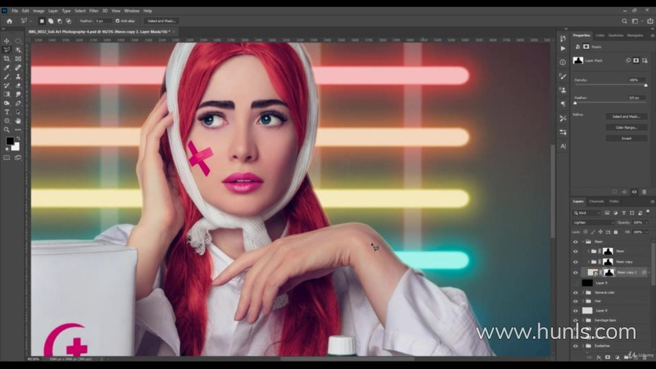This screenshot has height=369, width=656.
Task: Show the hidden Layer 9
Action: [x=575, y=283]
